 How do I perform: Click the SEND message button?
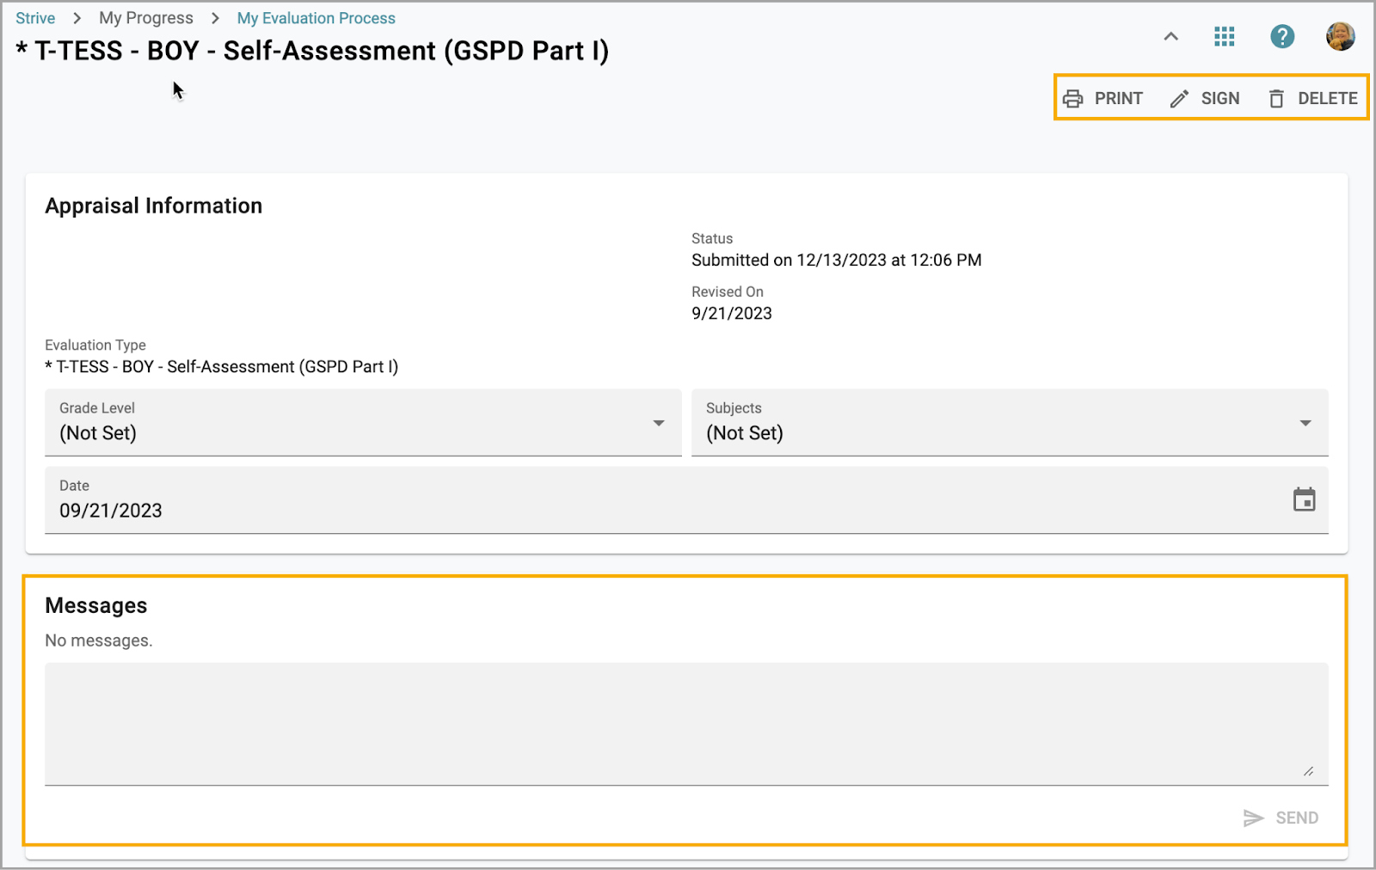click(x=1281, y=818)
